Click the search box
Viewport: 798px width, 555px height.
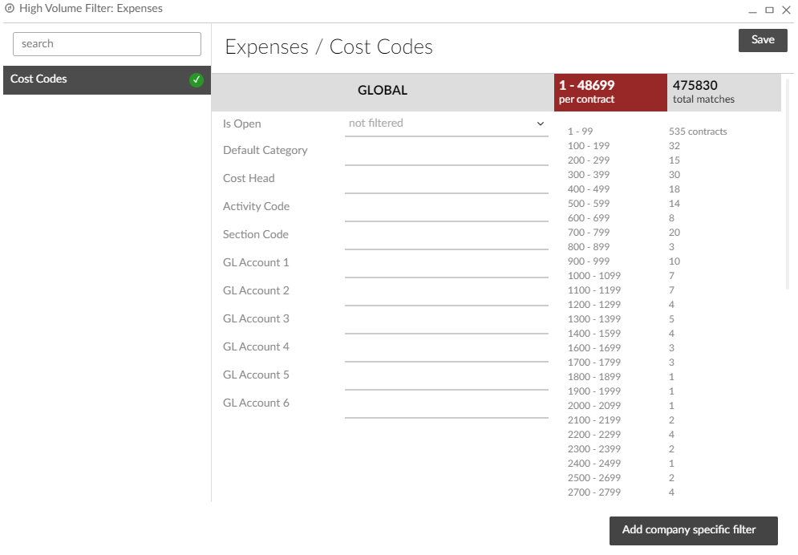tap(107, 44)
